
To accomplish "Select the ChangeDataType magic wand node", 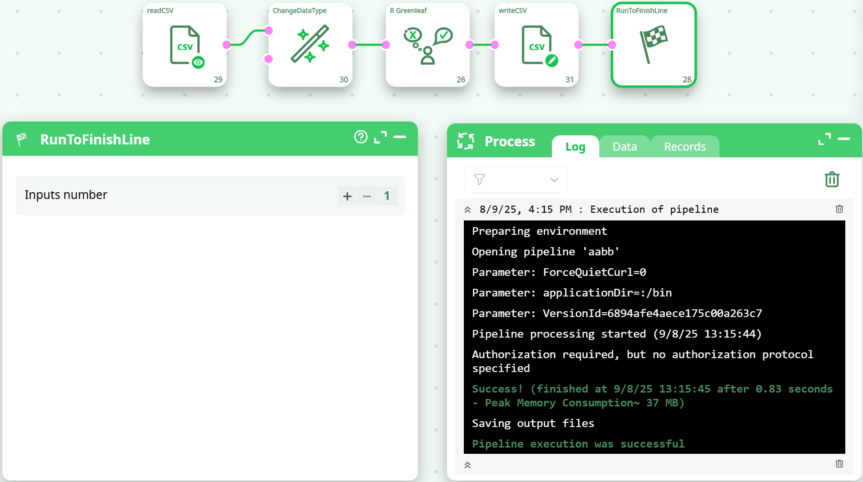I will click(310, 44).
